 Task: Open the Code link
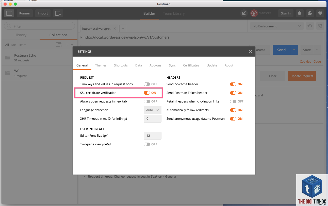click(x=317, y=61)
